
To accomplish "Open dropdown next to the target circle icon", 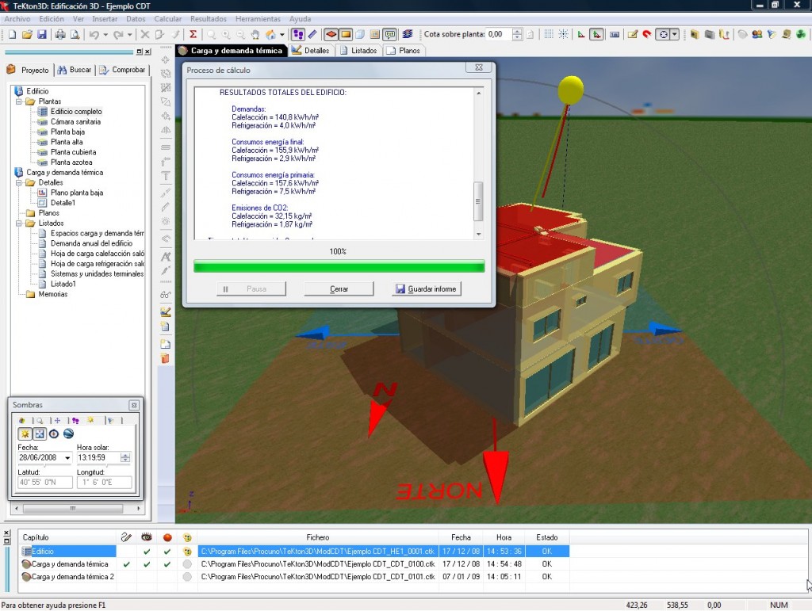I will (675, 35).
